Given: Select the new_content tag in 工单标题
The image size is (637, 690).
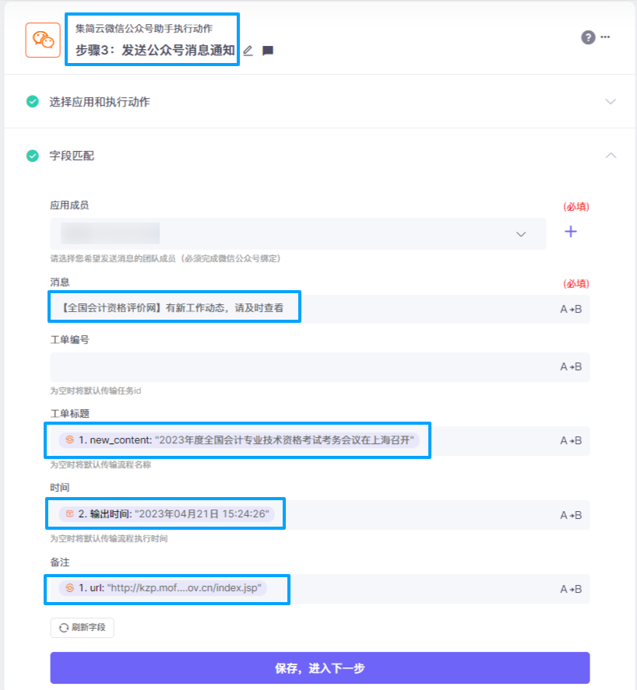Looking at the screenshot, I should 239,440.
